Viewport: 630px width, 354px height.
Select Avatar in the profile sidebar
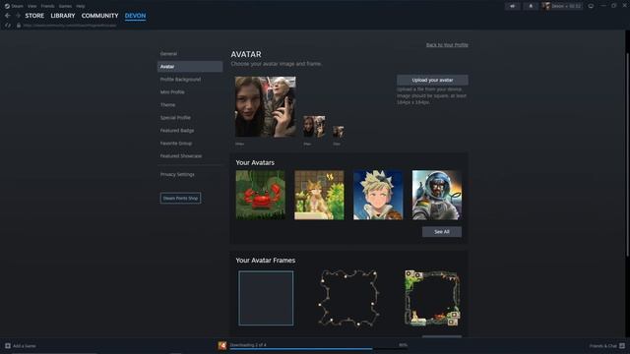point(190,67)
